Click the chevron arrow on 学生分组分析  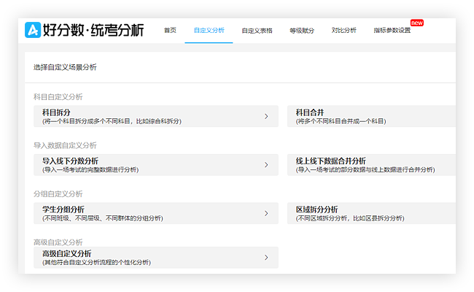pyautogui.click(x=266, y=213)
